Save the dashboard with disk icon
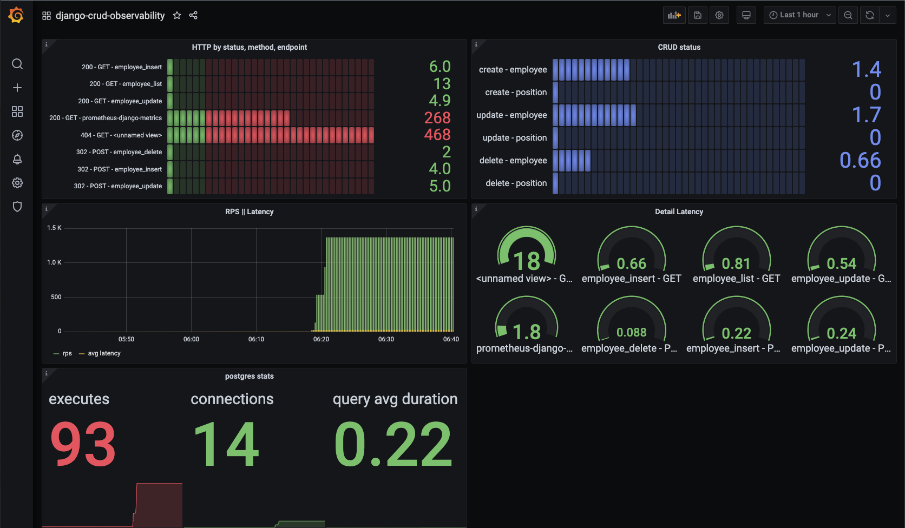 coord(698,15)
